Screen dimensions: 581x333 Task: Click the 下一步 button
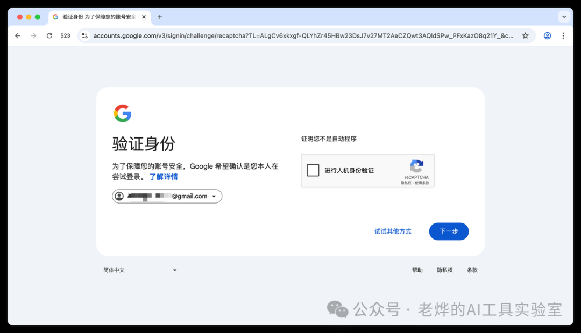tap(449, 231)
